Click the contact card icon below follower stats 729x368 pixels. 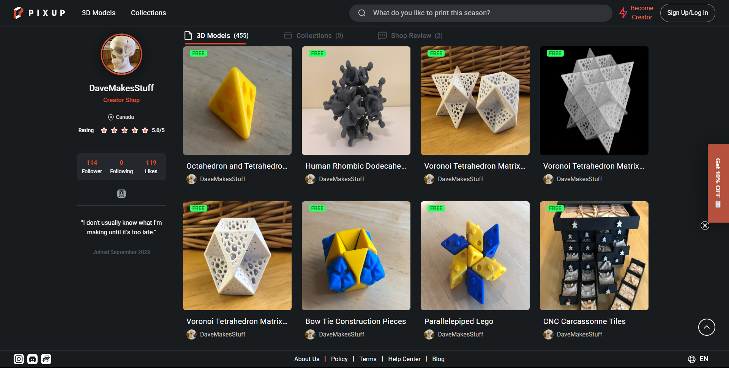[x=121, y=194]
